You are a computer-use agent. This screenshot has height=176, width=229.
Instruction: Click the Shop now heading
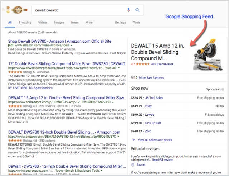click(x=140, y=88)
